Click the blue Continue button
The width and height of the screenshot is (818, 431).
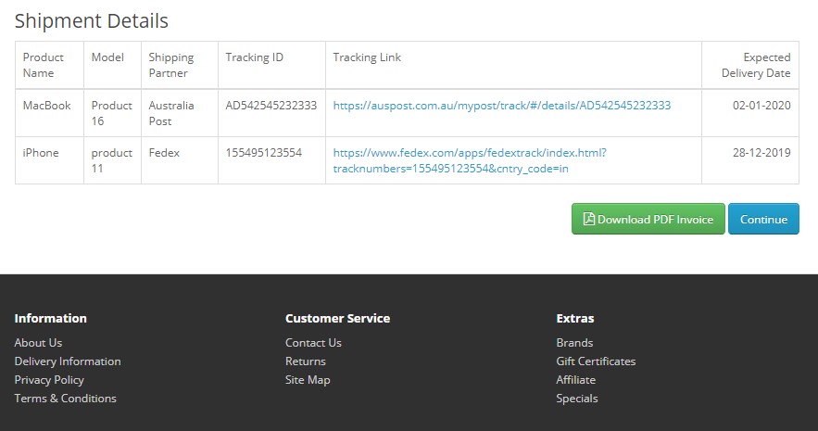763,219
